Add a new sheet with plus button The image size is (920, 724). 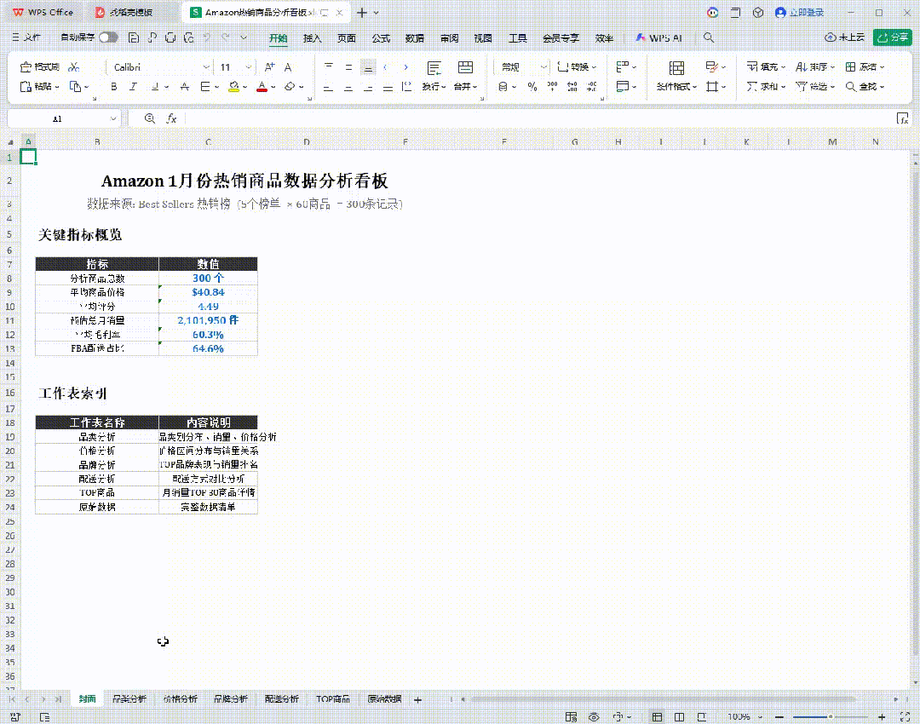click(x=417, y=700)
